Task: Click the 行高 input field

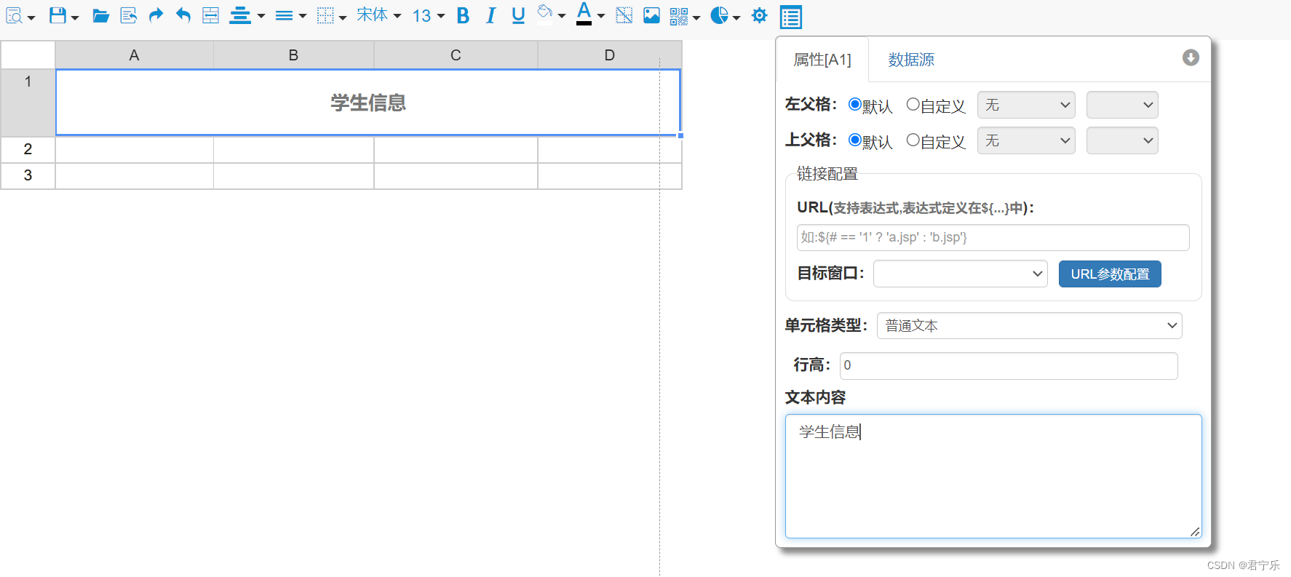Action: coord(1009,365)
